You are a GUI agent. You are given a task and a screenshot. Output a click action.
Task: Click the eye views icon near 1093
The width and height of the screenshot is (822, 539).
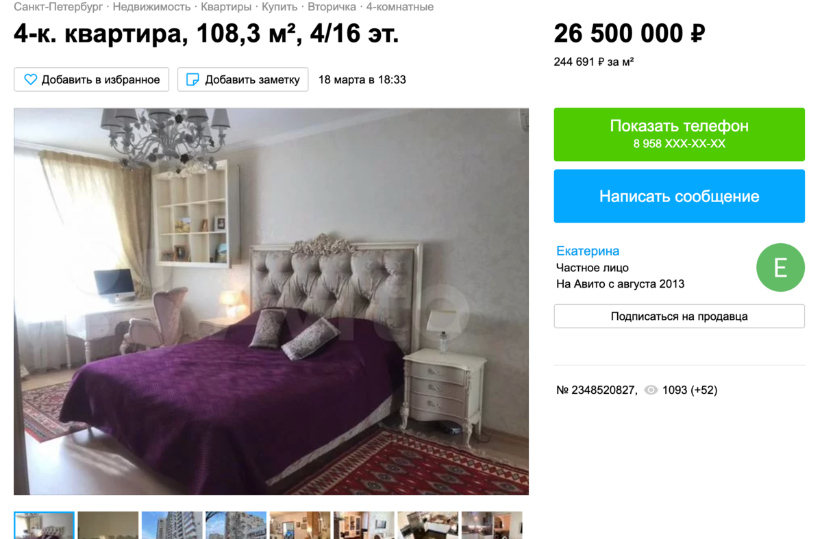pyautogui.click(x=651, y=390)
